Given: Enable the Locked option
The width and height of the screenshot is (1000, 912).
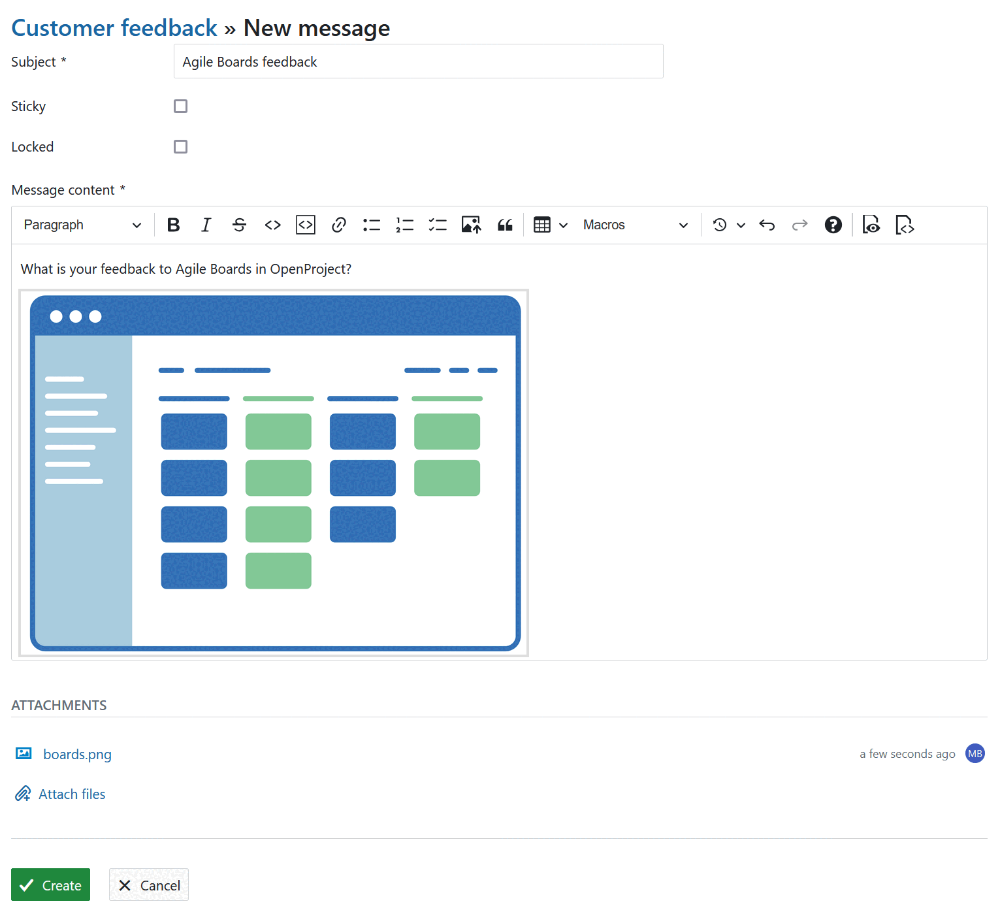Looking at the screenshot, I should [x=180, y=146].
